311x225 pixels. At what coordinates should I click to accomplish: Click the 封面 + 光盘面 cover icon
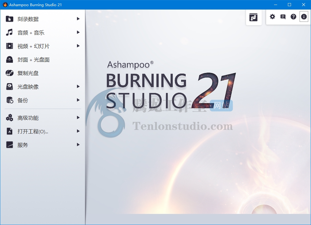pyautogui.click(x=9, y=59)
